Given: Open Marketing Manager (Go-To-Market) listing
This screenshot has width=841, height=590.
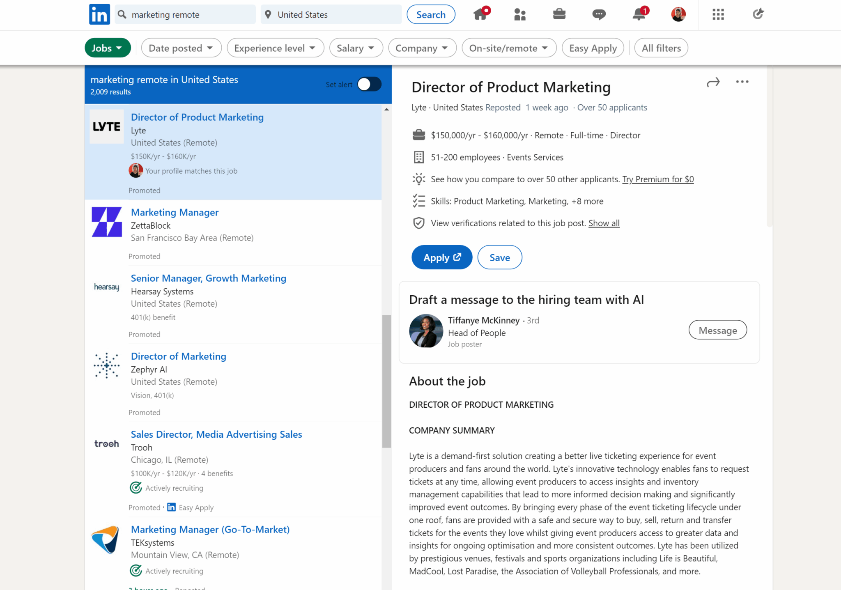Looking at the screenshot, I should click(210, 529).
